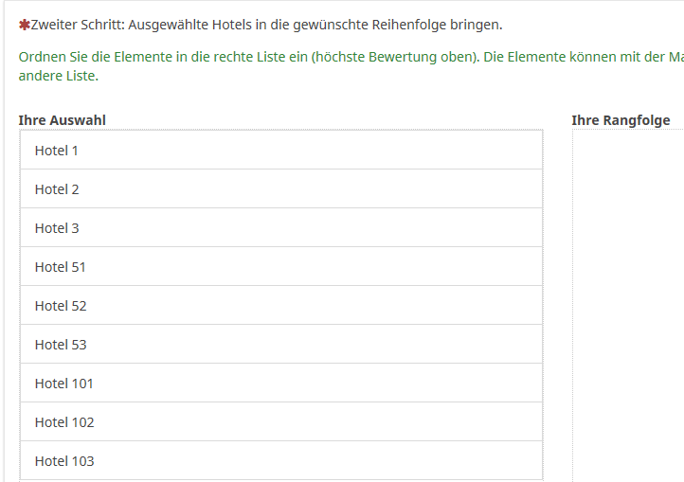684x482 pixels.
Task: Click the 'gewünschte Reihenfolge bringen' question text
Action: click(x=405, y=25)
